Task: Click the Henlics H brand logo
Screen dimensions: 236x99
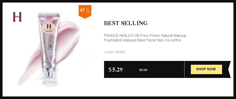Action: coord(17,17)
